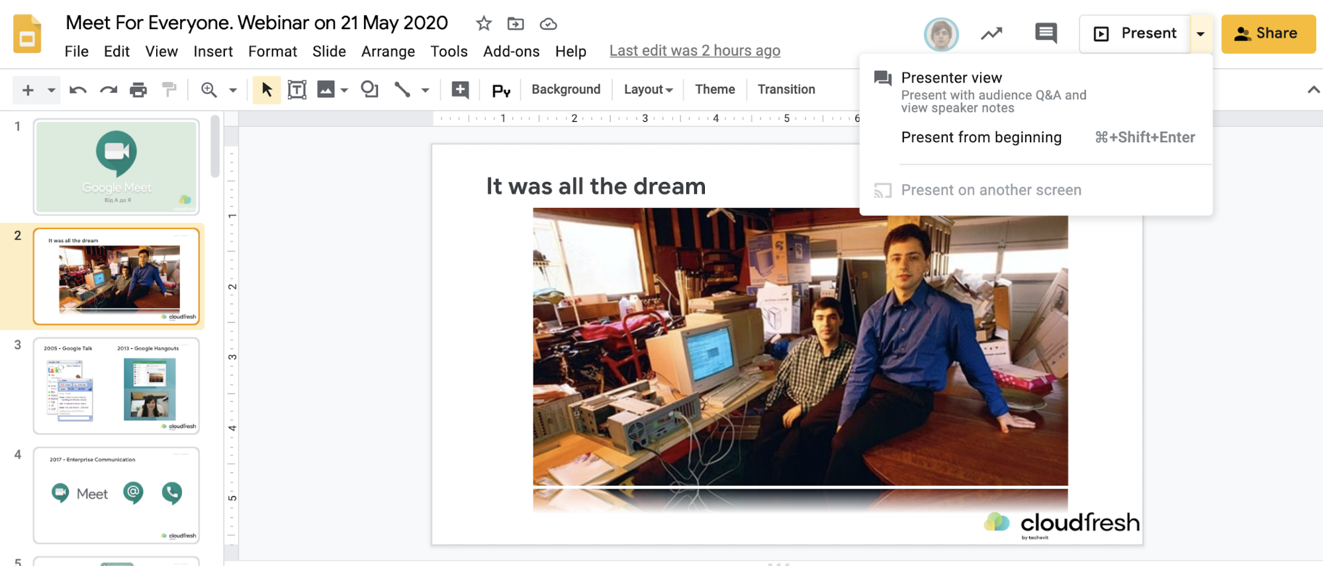Open the Format menu
The height and width of the screenshot is (566, 1323).
tap(273, 52)
